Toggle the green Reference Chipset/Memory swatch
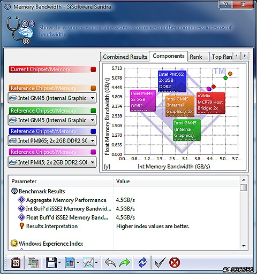Screen dimensions: 257x274 (93, 111)
